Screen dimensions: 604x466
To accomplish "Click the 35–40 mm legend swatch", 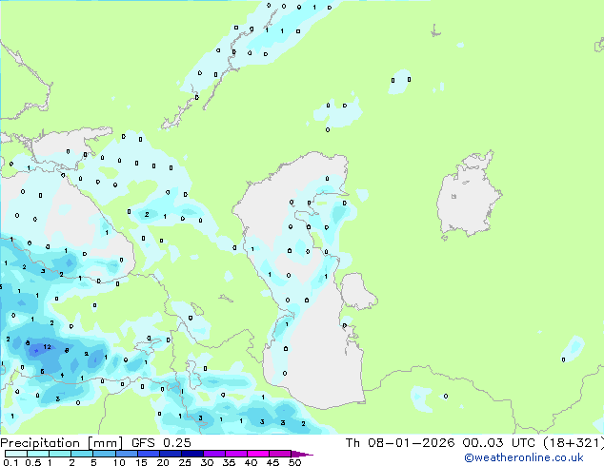I will coord(235,454).
